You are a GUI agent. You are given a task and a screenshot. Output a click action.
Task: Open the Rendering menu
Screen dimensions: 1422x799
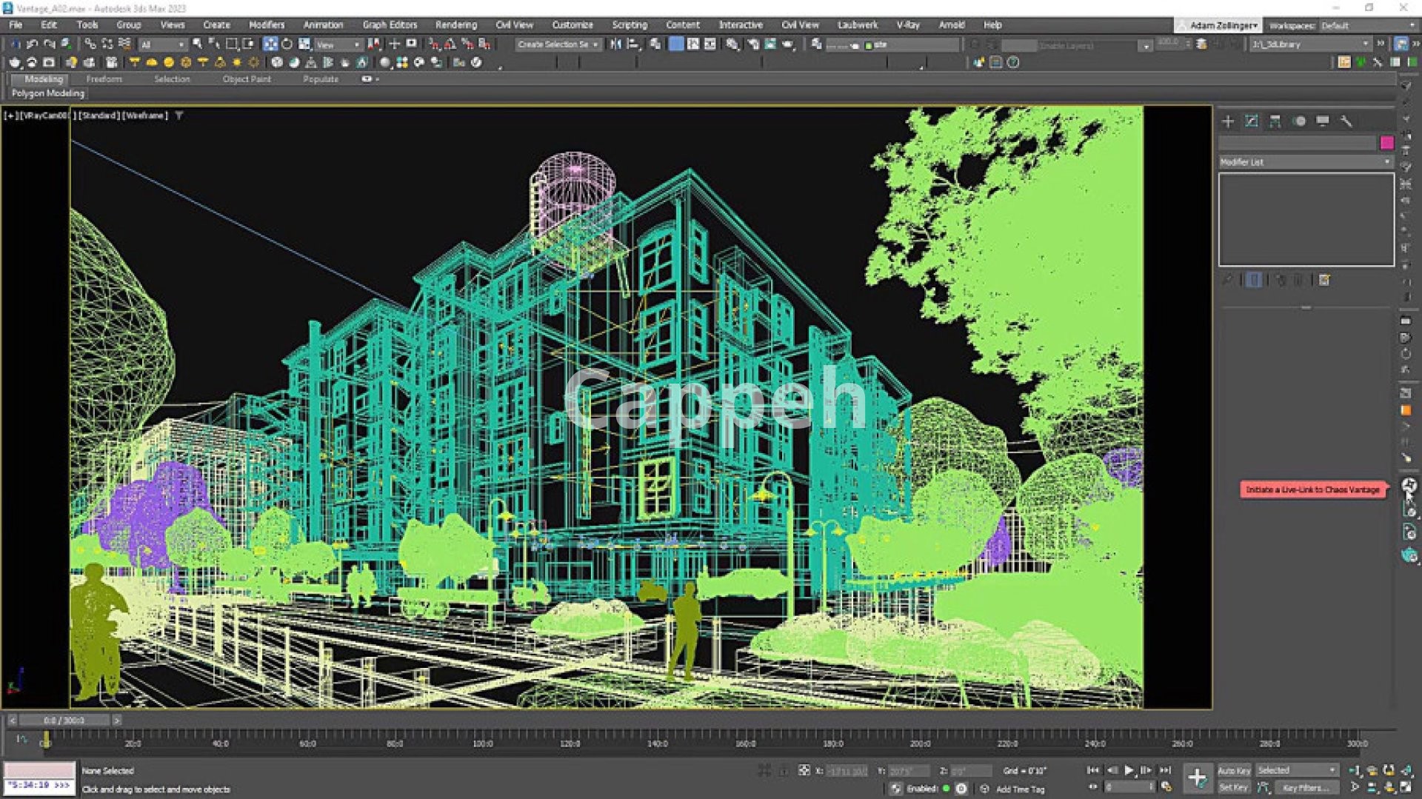click(x=455, y=25)
